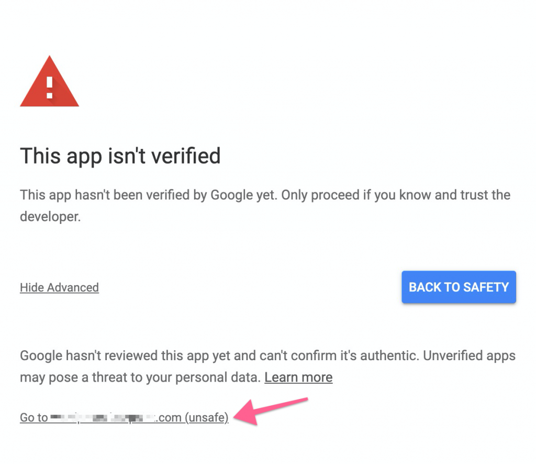Select the Google review warning paragraph
This screenshot has height=464, width=536.
pyautogui.click(x=262, y=366)
